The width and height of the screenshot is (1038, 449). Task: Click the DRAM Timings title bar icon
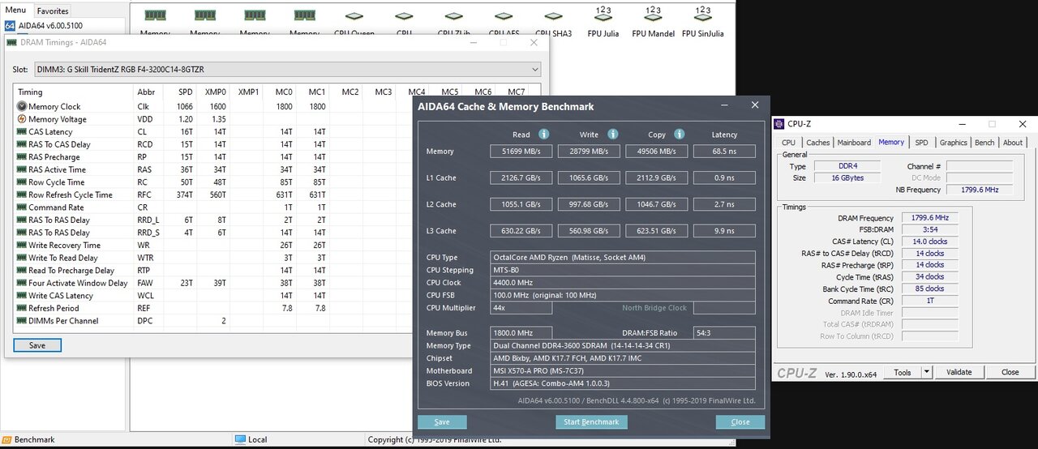pos(11,42)
